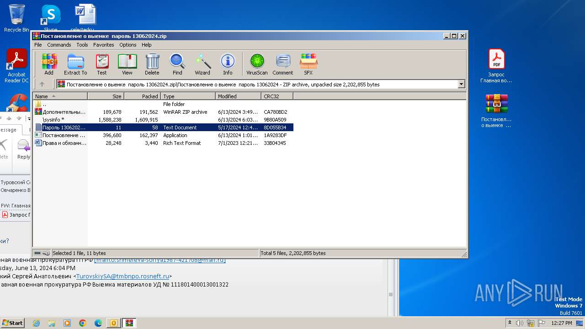The width and height of the screenshot is (585, 329).
Task: Open the Commands menu
Action: point(59,45)
